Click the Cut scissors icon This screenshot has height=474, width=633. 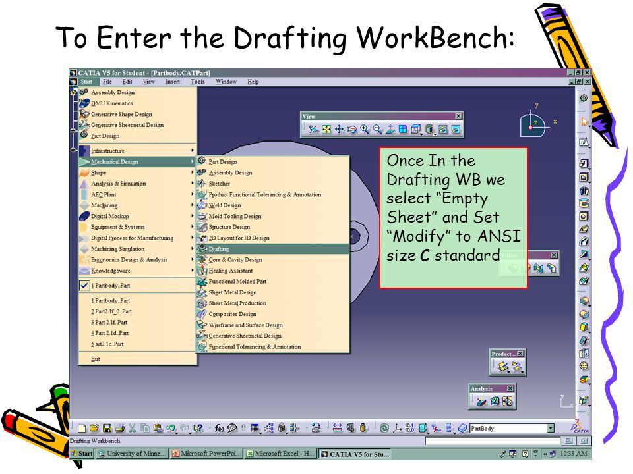133,428
